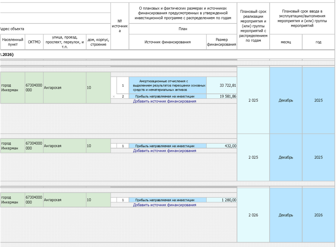Click the 'месяц' column header
This screenshot has height=247, width=336.
(286, 42)
